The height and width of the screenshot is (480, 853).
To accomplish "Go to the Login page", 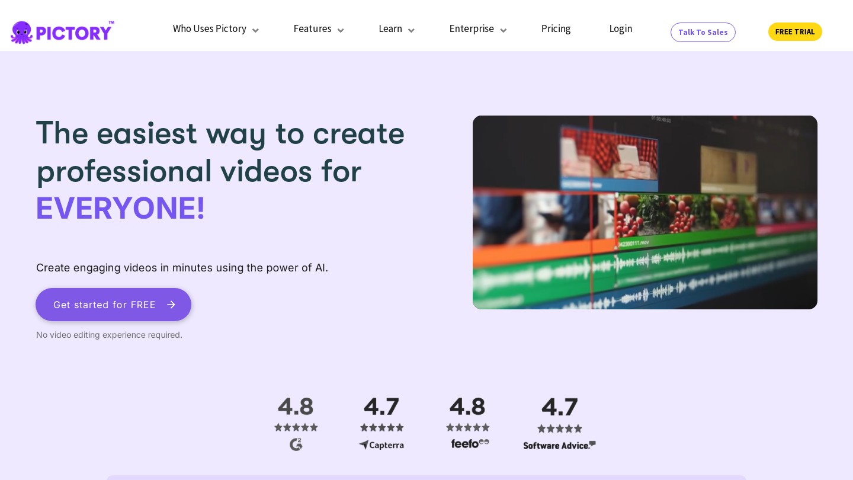I will [x=620, y=29].
